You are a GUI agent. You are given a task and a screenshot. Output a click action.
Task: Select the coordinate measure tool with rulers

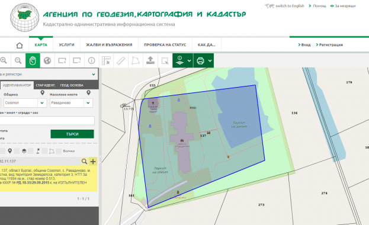(x=106, y=60)
